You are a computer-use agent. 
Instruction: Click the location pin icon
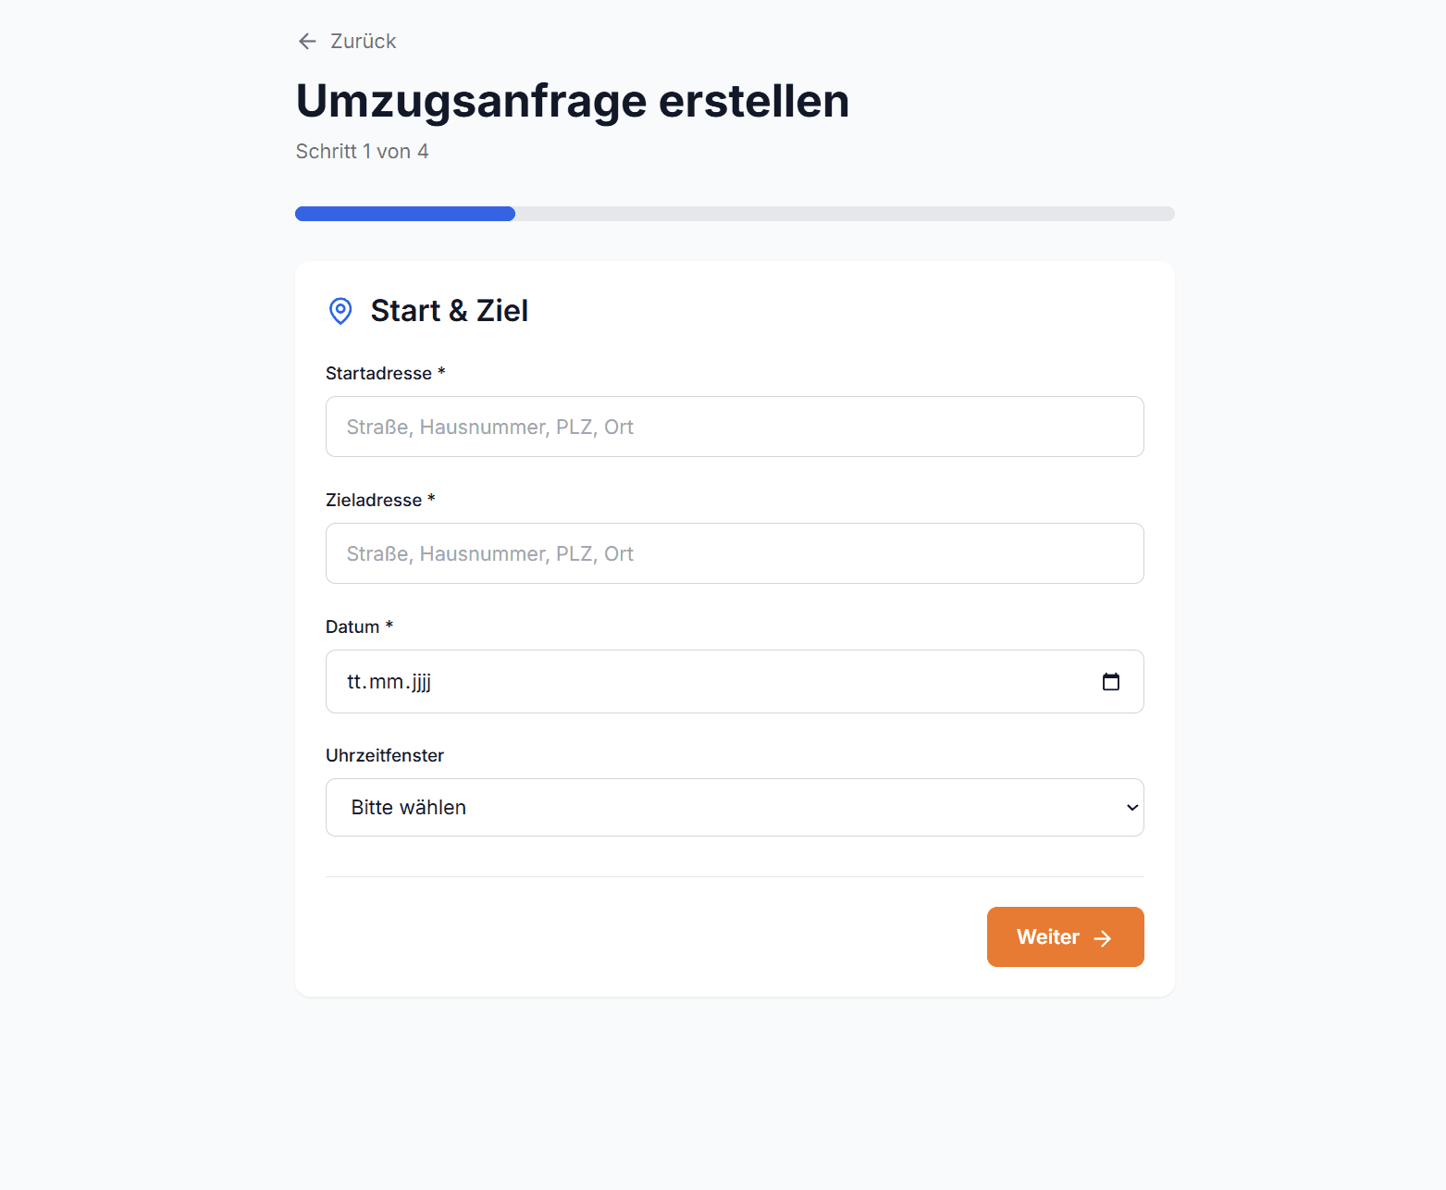pyautogui.click(x=340, y=311)
